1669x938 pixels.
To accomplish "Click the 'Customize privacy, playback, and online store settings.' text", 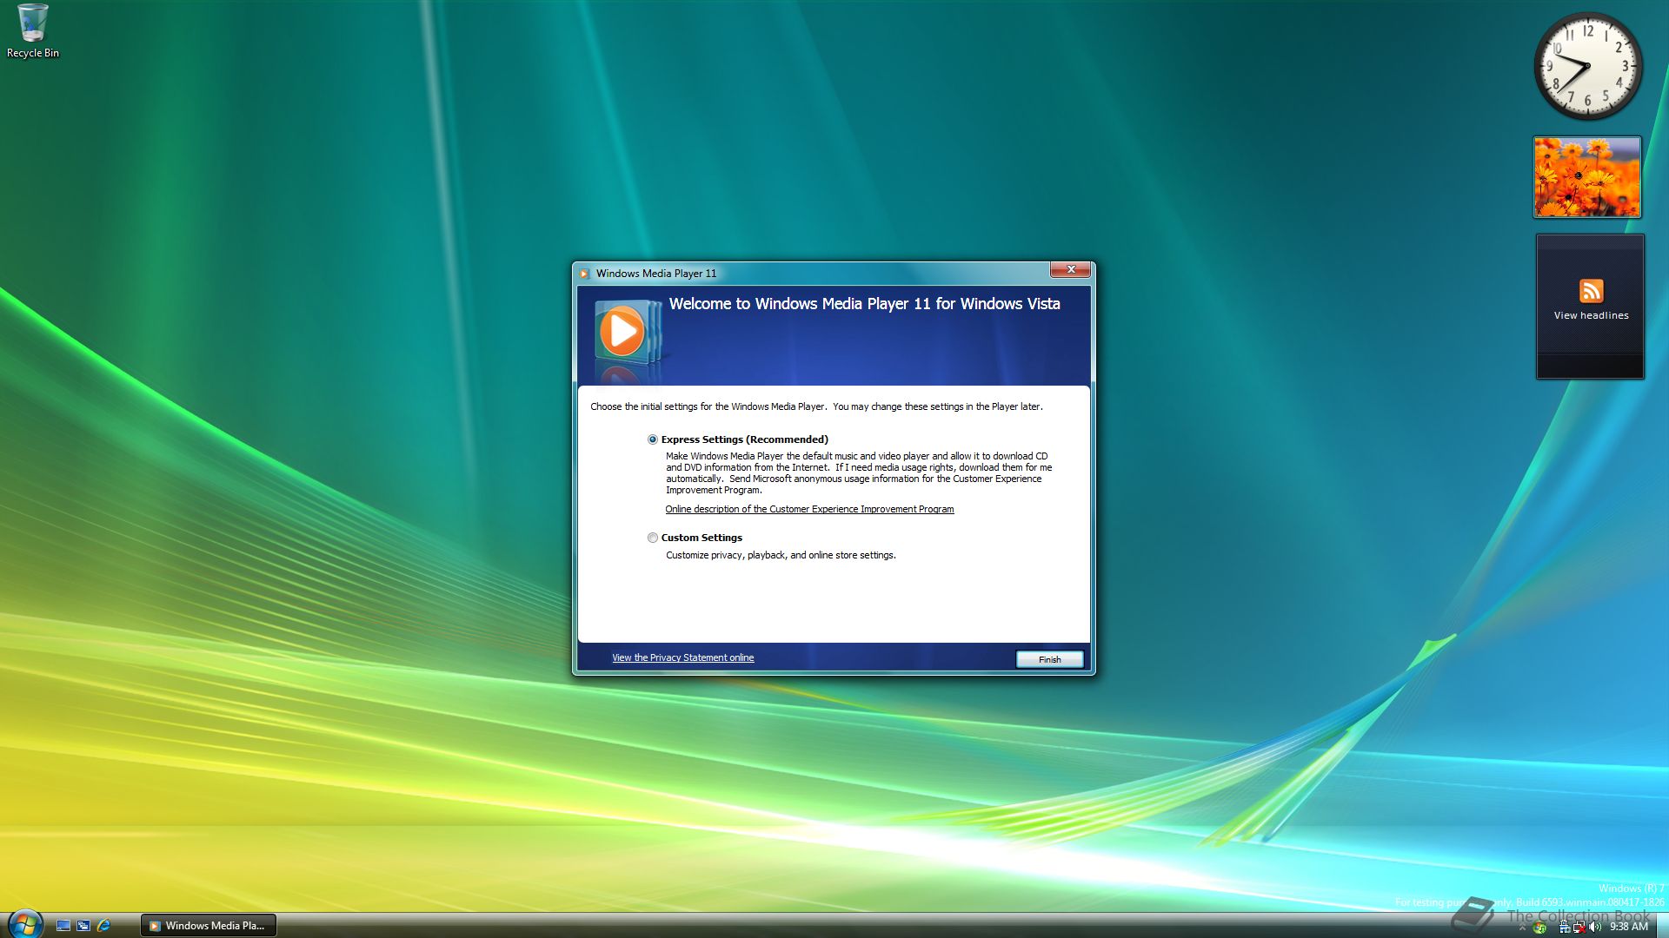I will click(781, 555).
